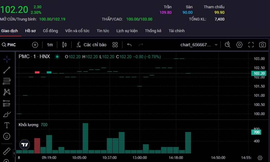Enter fullscreen chart mode

click(x=251, y=45)
